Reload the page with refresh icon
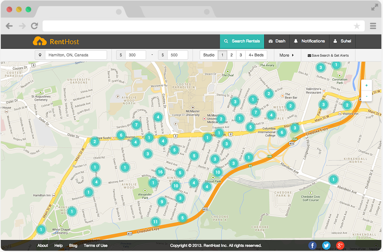383x252 pixels. 34,26
